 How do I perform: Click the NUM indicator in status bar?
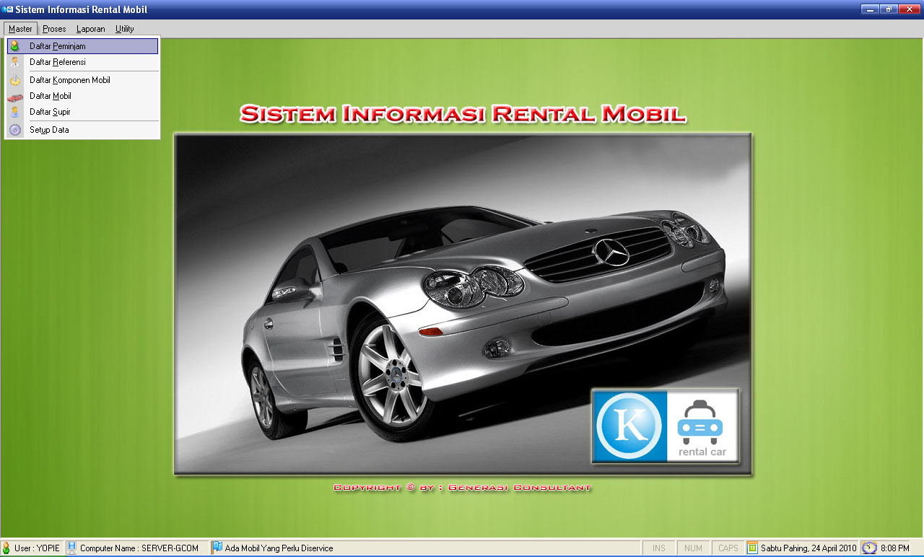pos(693,548)
